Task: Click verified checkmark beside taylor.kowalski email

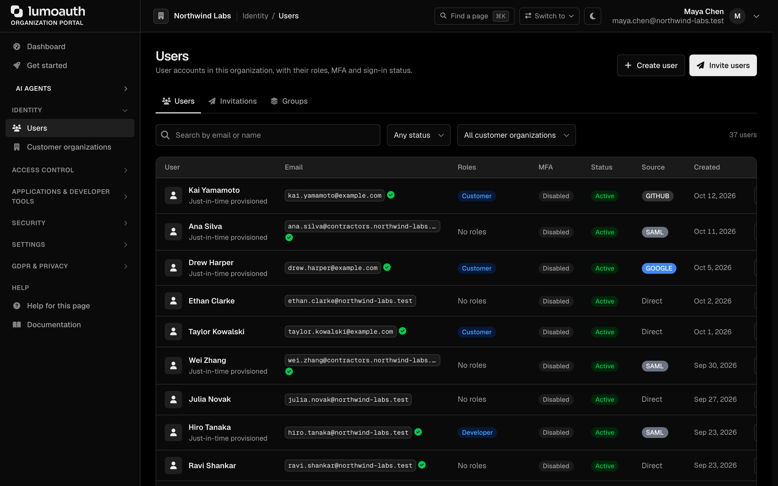Action: (x=403, y=331)
